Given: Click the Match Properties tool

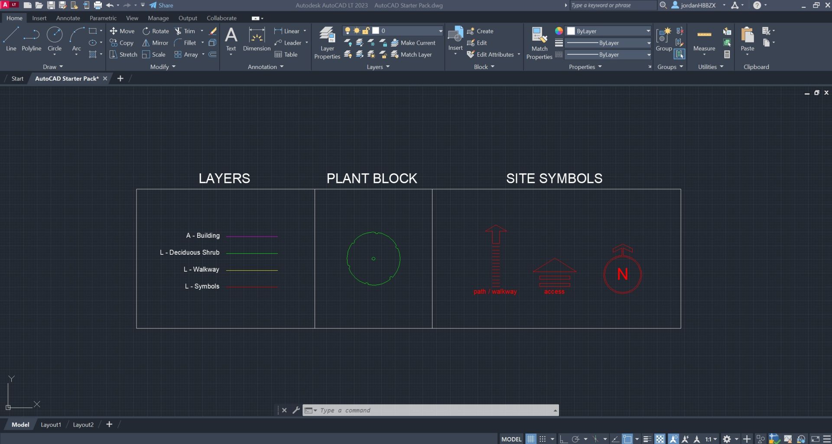Looking at the screenshot, I should click(x=539, y=43).
